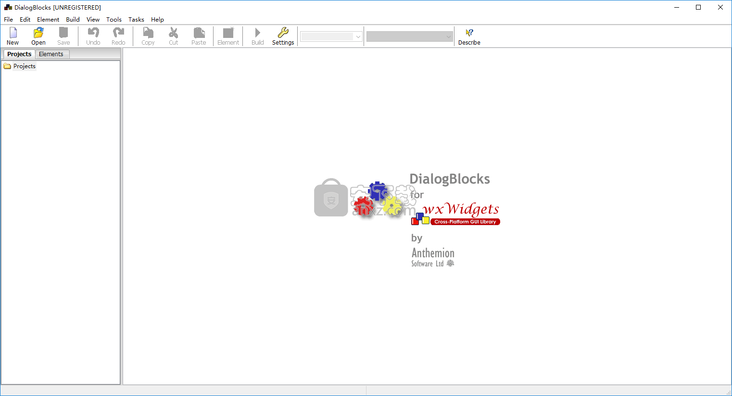The width and height of the screenshot is (732, 396).
Task: Open the Tools menu
Action: point(114,19)
